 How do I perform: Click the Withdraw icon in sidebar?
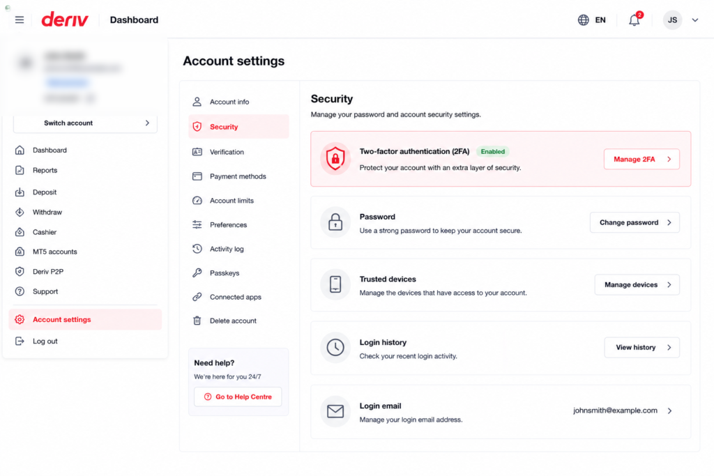pyautogui.click(x=20, y=212)
